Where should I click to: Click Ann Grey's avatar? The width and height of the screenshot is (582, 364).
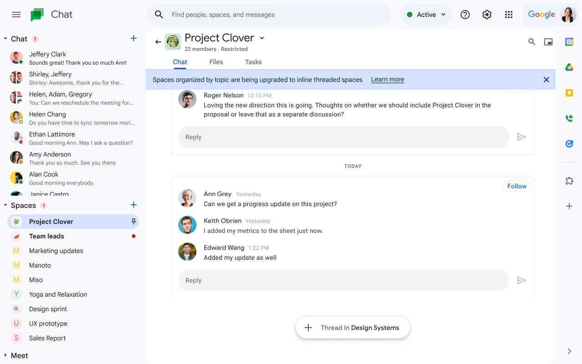pos(187,198)
